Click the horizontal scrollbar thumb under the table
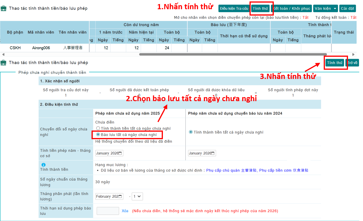The image size is (363, 221). point(233,54)
